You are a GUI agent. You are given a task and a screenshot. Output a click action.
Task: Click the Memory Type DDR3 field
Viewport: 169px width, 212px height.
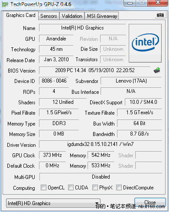click(x=59, y=123)
